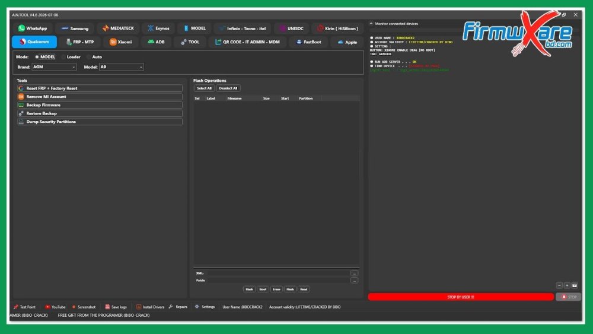593x334 pixels.
Task: Click the Deselect All button
Action: [228, 88]
